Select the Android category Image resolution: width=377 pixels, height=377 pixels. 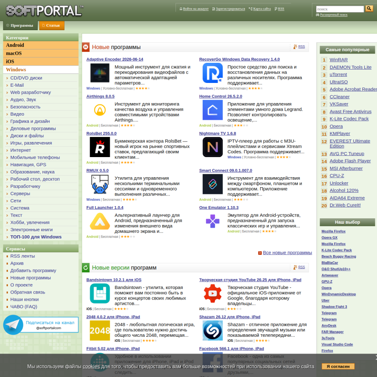click(x=41, y=45)
